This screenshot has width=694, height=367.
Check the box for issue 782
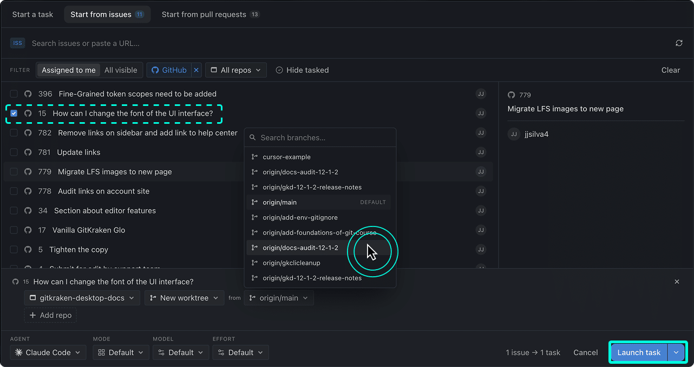pyautogui.click(x=14, y=133)
